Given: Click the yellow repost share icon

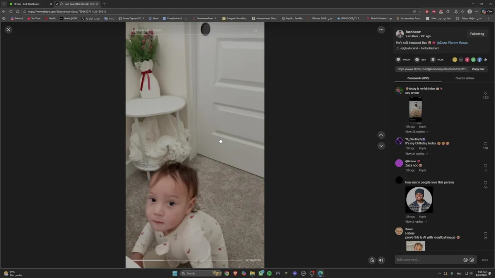Looking at the screenshot, I should click(x=455, y=60).
